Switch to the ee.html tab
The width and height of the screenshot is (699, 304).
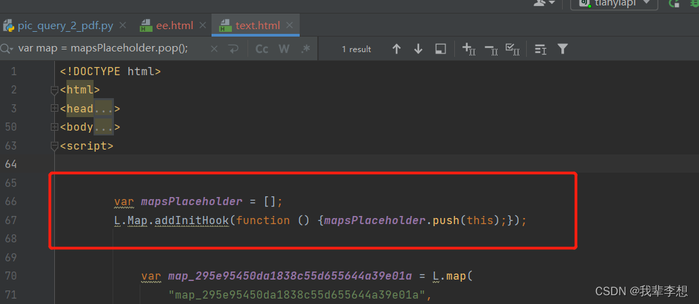[x=169, y=26]
